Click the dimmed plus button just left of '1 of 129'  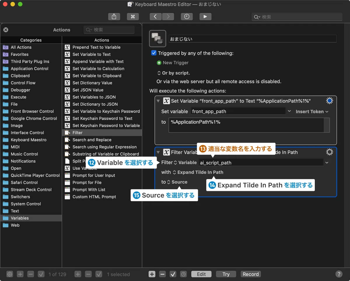pyautogui.click(x=20, y=274)
